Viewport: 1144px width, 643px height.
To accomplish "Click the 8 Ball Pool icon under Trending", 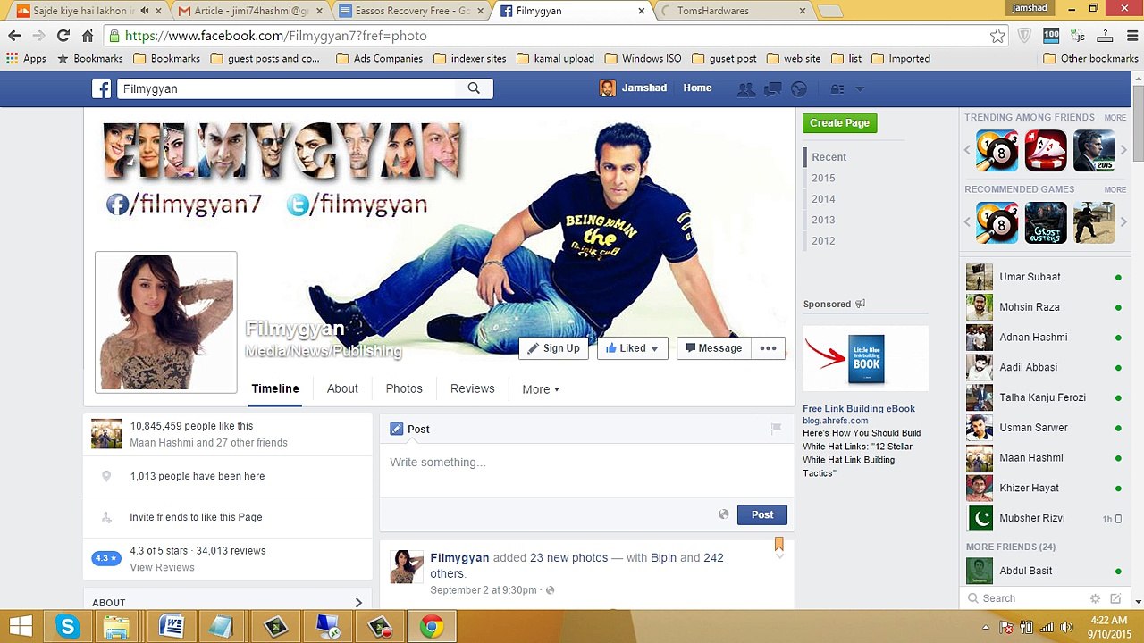I will pos(997,150).
